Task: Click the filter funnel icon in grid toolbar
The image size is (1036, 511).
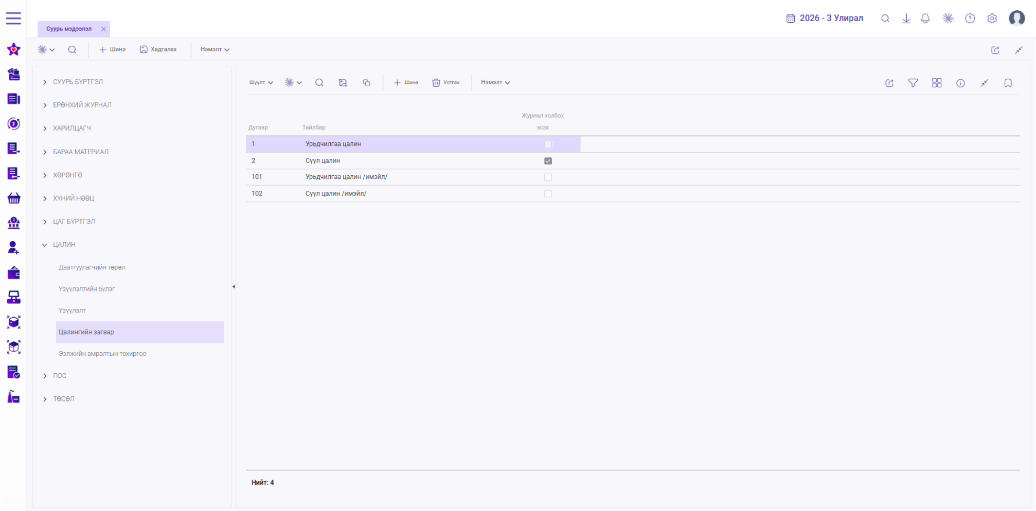Action: pos(913,83)
